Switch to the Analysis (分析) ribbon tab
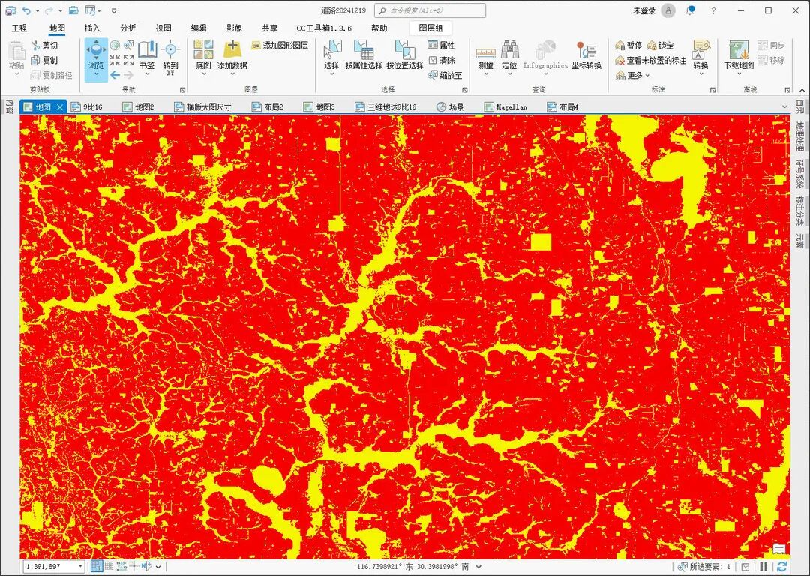This screenshot has height=576, width=810. [127, 28]
